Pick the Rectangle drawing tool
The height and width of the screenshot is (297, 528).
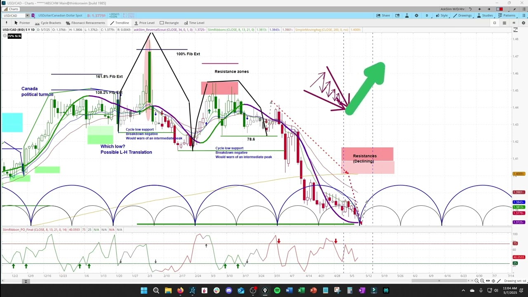(169, 23)
